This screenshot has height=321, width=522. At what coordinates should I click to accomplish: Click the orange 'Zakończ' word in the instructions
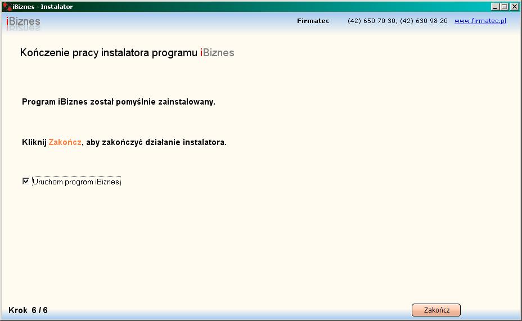pos(65,142)
